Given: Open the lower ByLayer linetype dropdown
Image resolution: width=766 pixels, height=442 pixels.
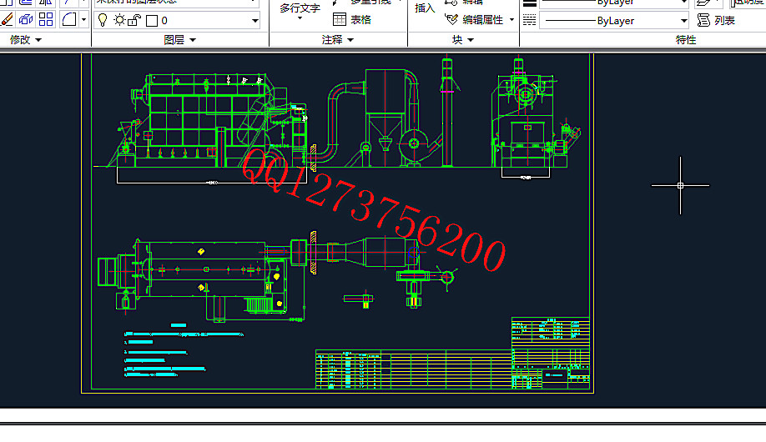Looking at the screenshot, I should point(684,21).
